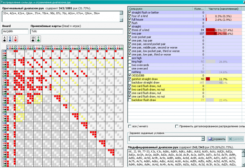
Task: Enable the 'backdoor flush draw' checkbox
Action: [x=129, y=100]
